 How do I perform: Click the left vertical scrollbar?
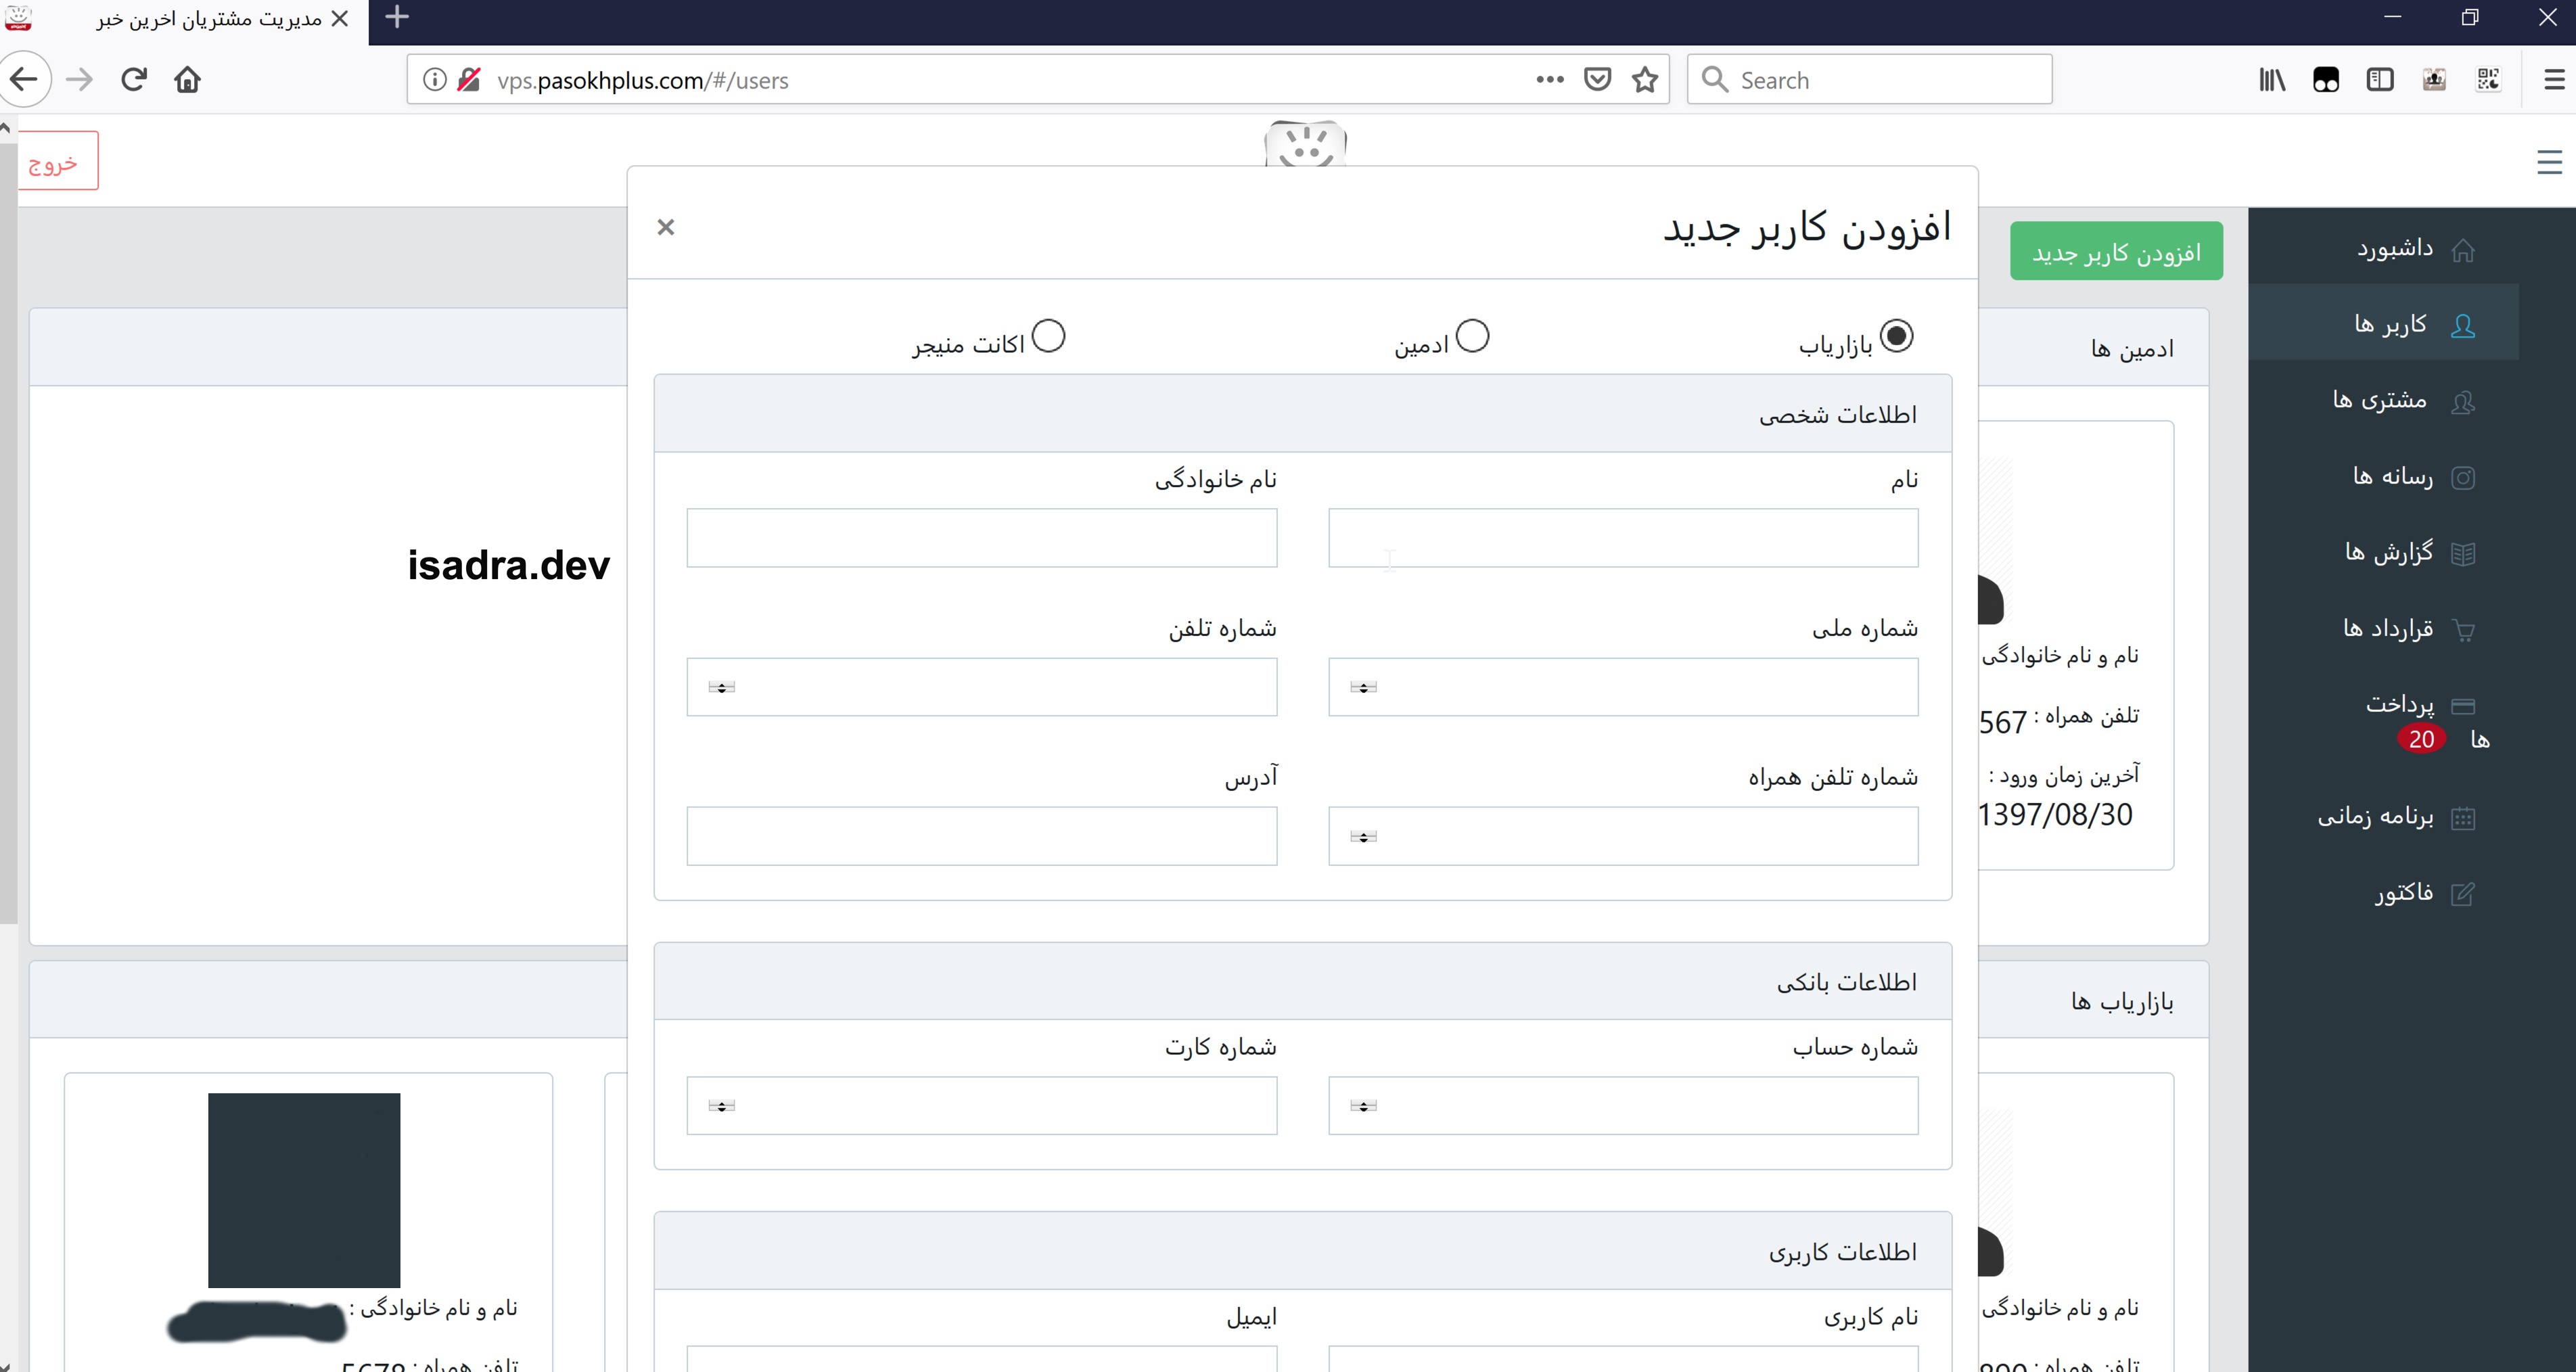click(8, 533)
